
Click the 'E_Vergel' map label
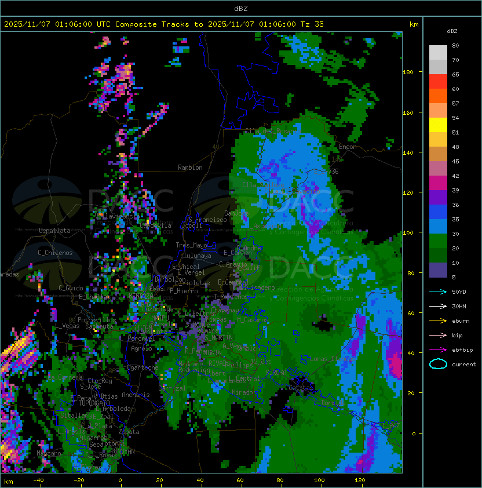(191, 272)
